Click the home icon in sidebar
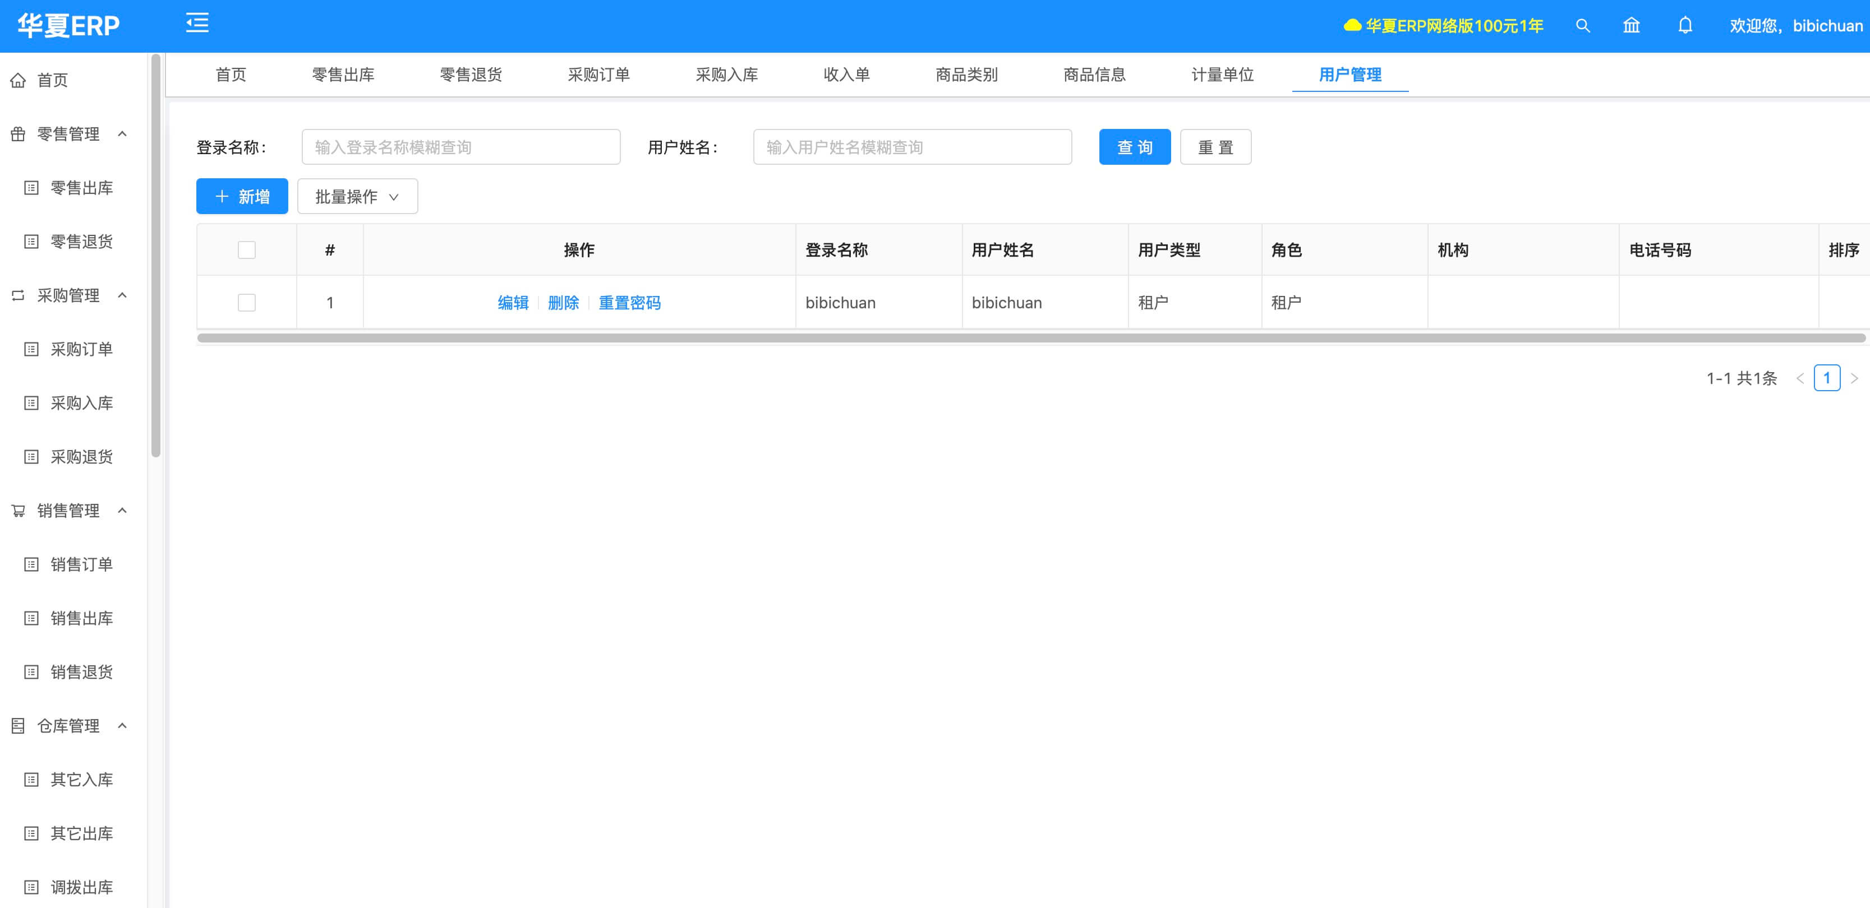 18,81
